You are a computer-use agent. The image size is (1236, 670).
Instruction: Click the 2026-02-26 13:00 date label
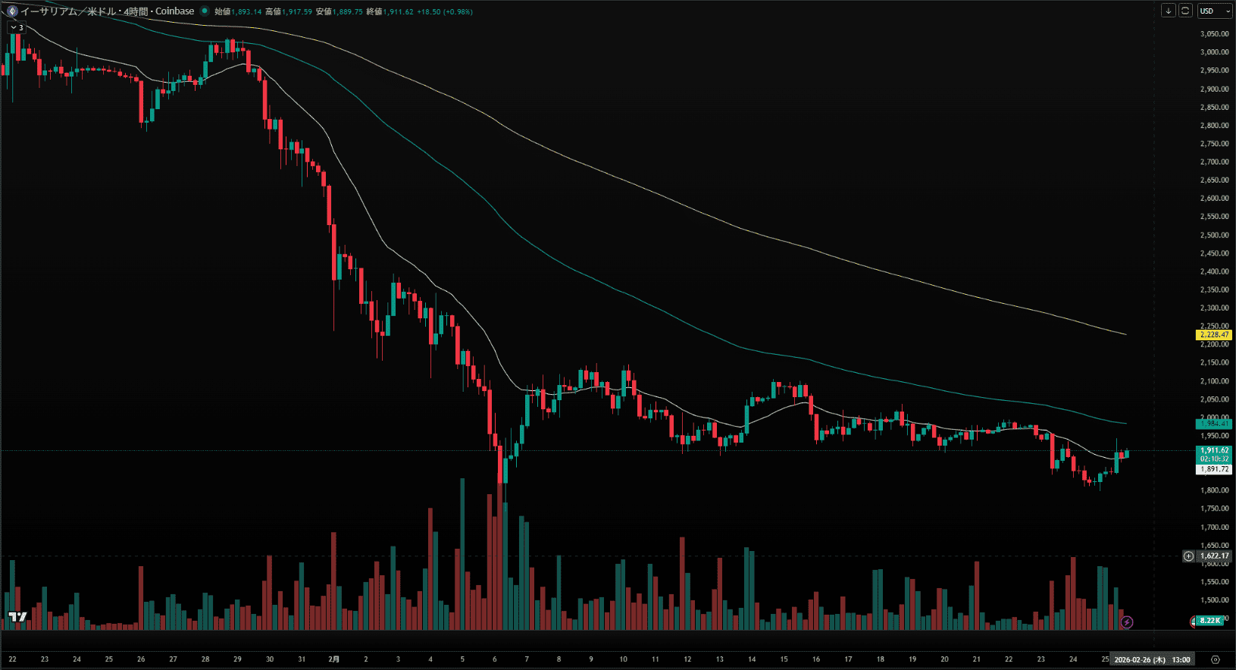pos(1152,659)
